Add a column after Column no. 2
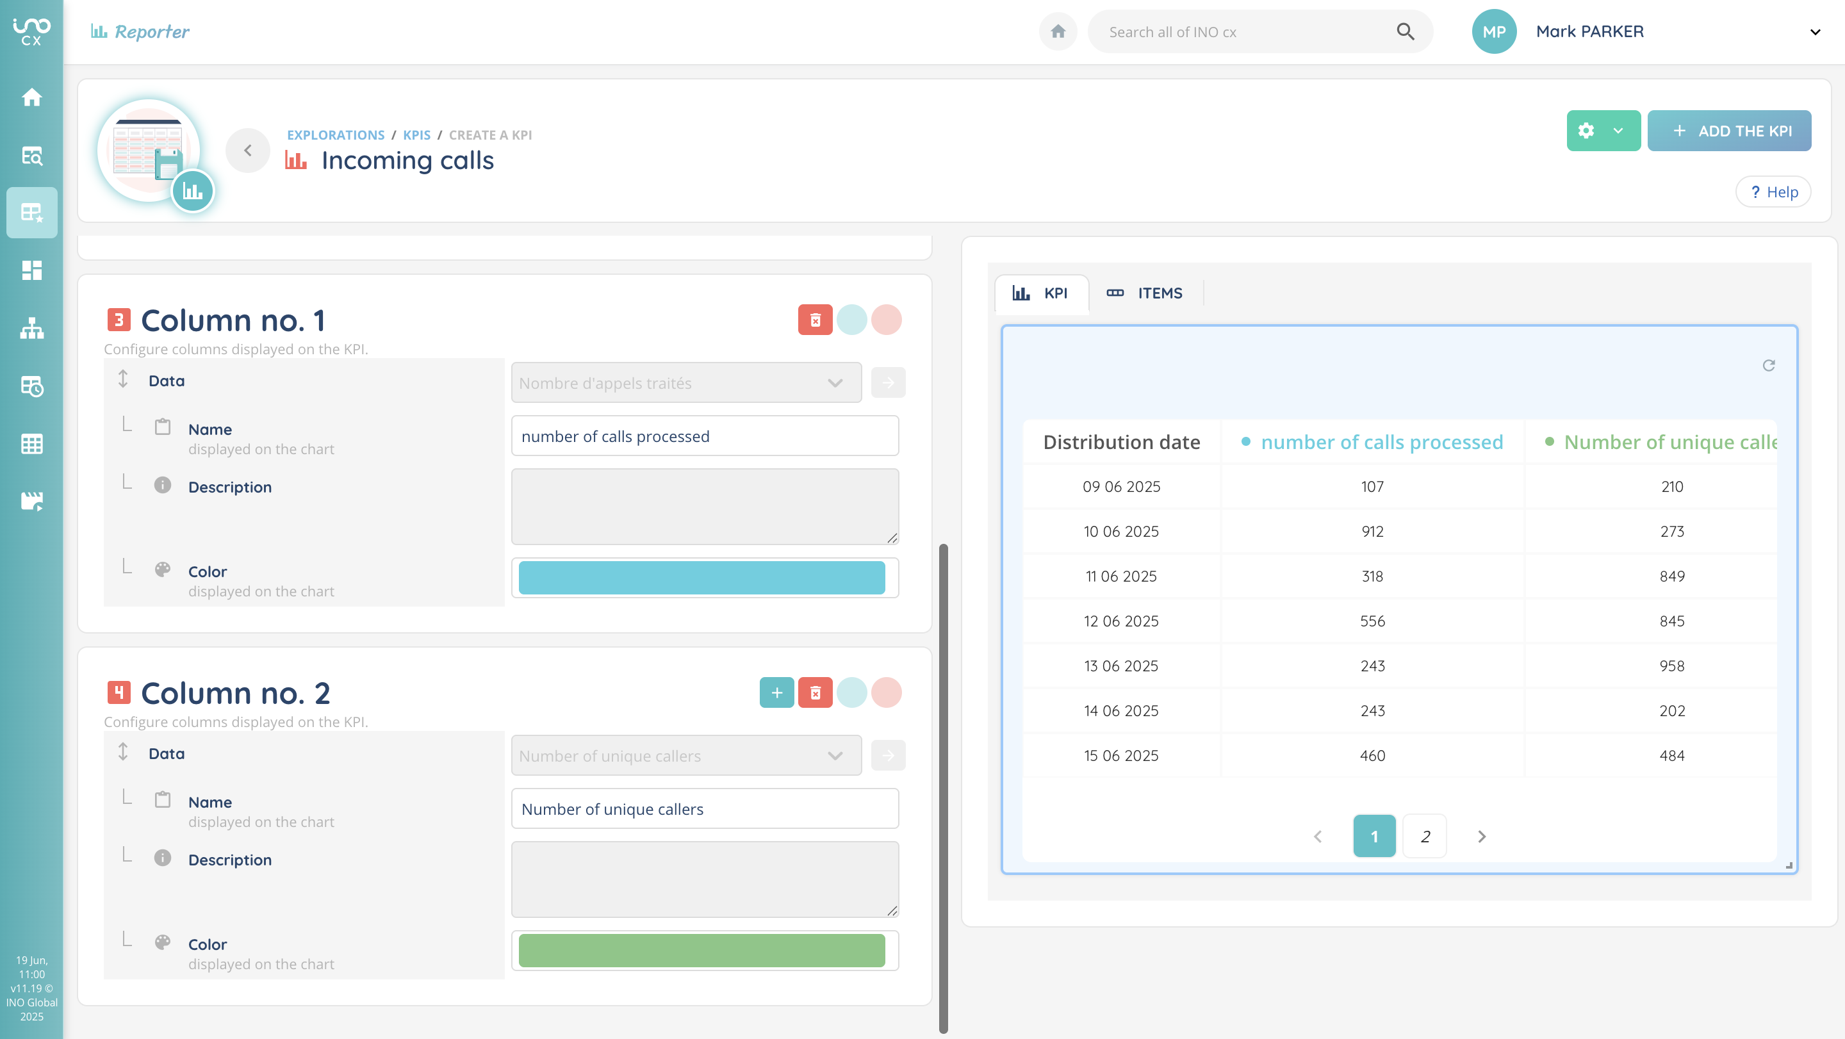The image size is (1845, 1039). pyautogui.click(x=776, y=692)
